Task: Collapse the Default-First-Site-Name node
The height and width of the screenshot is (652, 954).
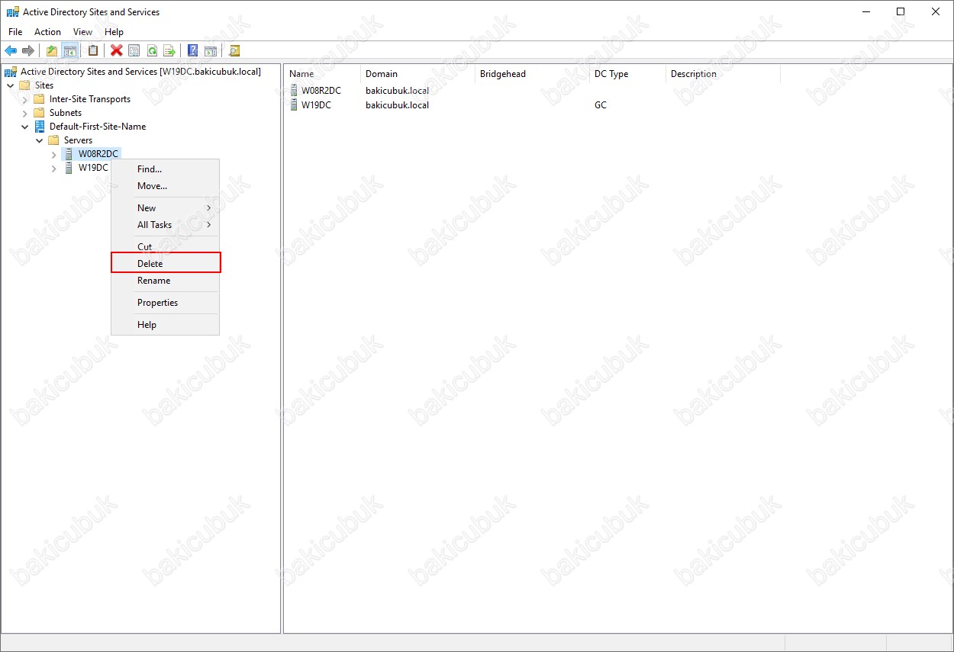Action: coord(25,127)
